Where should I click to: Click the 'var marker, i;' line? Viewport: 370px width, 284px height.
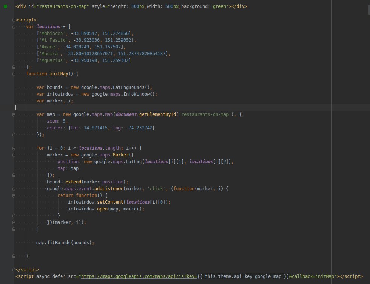coord(55,101)
